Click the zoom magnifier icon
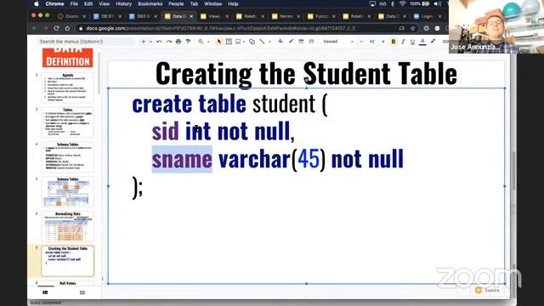This screenshot has height=306, width=544. pyautogui.click(x=201, y=42)
